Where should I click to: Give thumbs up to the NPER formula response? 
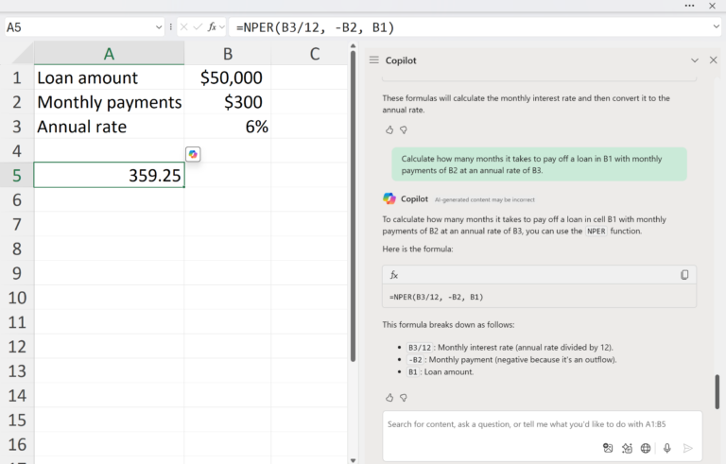[389, 397]
